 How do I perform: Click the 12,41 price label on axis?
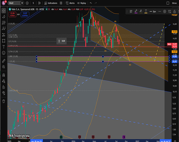point(175,62)
